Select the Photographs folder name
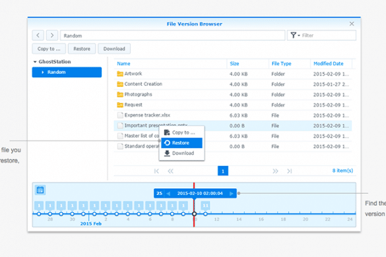Viewport: 386px width, 257px height. pyautogui.click(x=138, y=94)
